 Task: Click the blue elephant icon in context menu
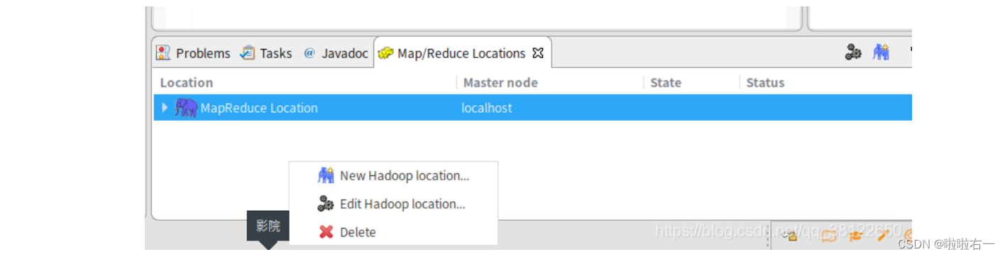click(326, 175)
